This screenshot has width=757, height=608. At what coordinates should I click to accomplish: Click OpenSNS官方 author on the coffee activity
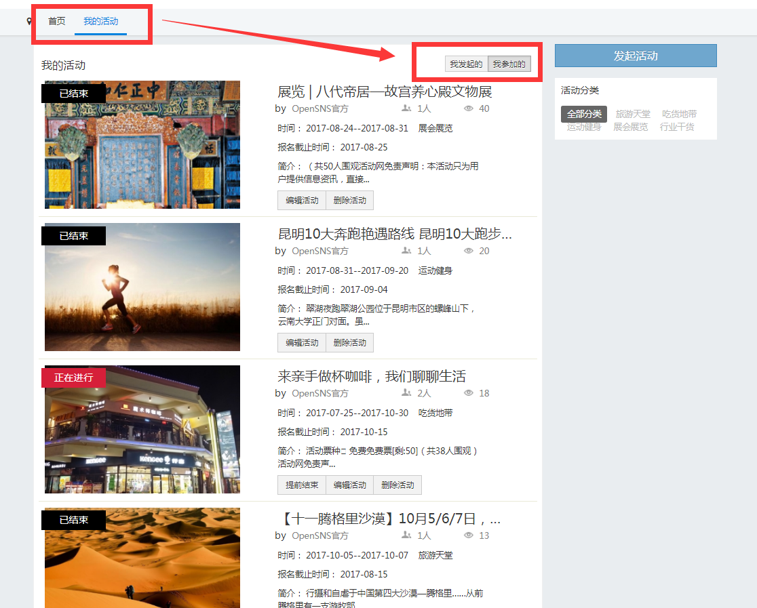click(x=320, y=393)
